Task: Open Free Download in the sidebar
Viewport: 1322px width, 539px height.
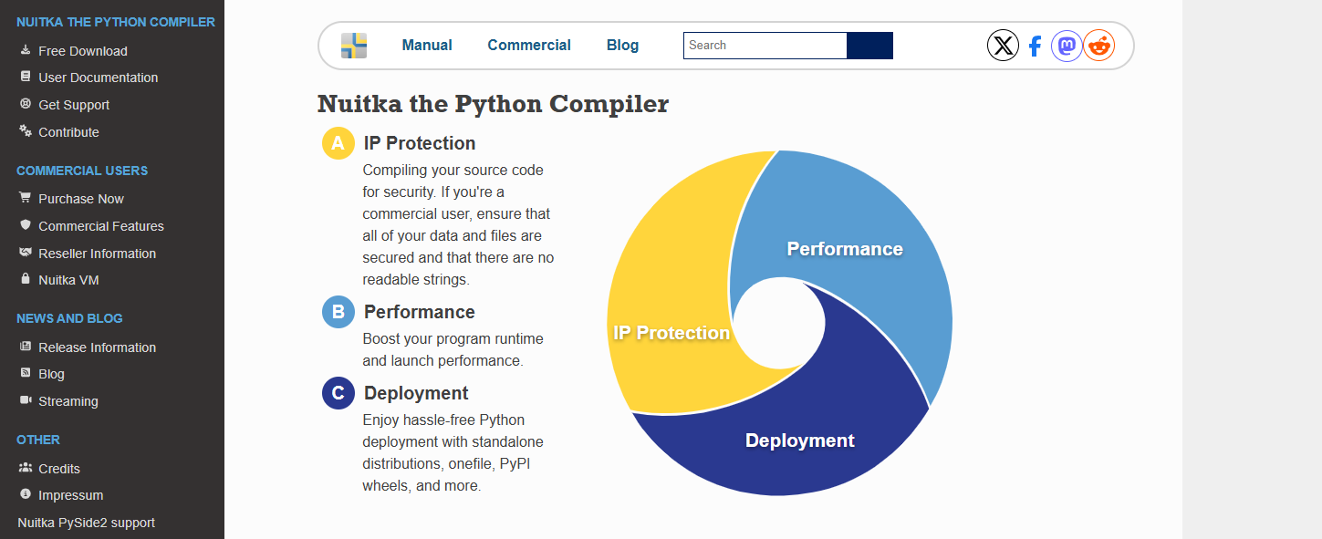Action: 82,51
